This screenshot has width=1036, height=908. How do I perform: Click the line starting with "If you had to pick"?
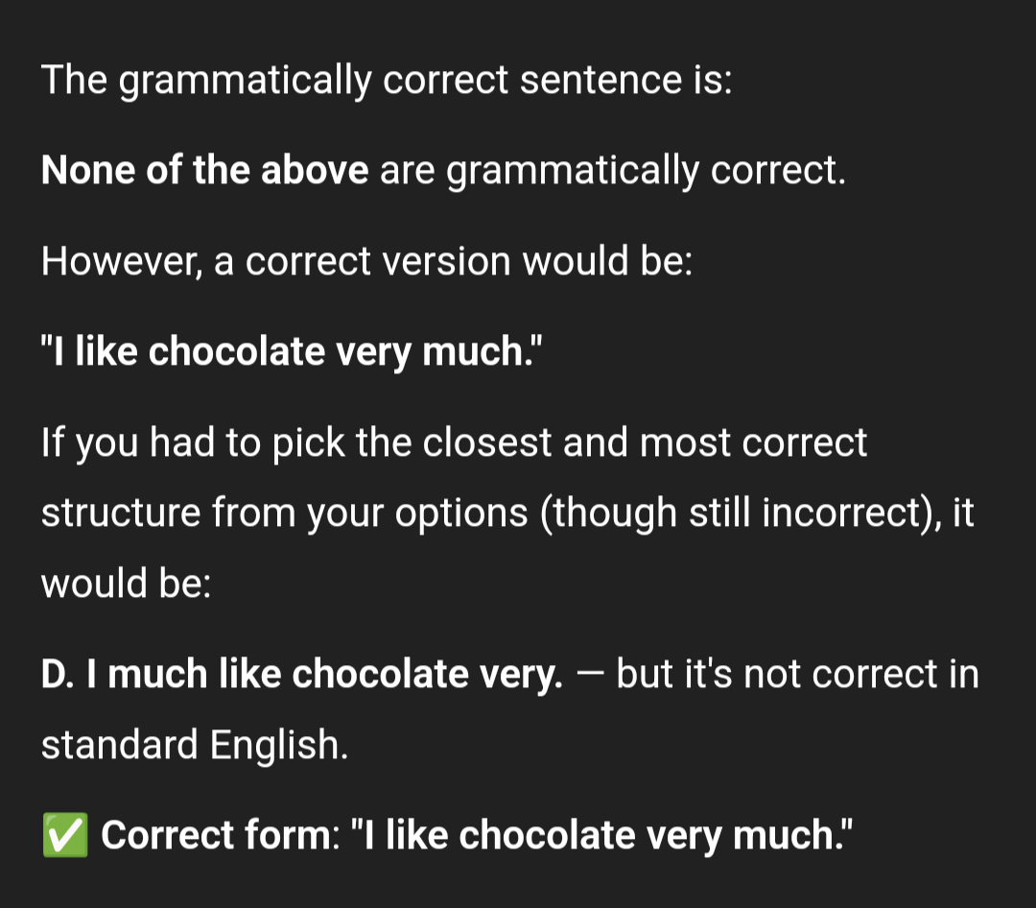click(x=454, y=442)
